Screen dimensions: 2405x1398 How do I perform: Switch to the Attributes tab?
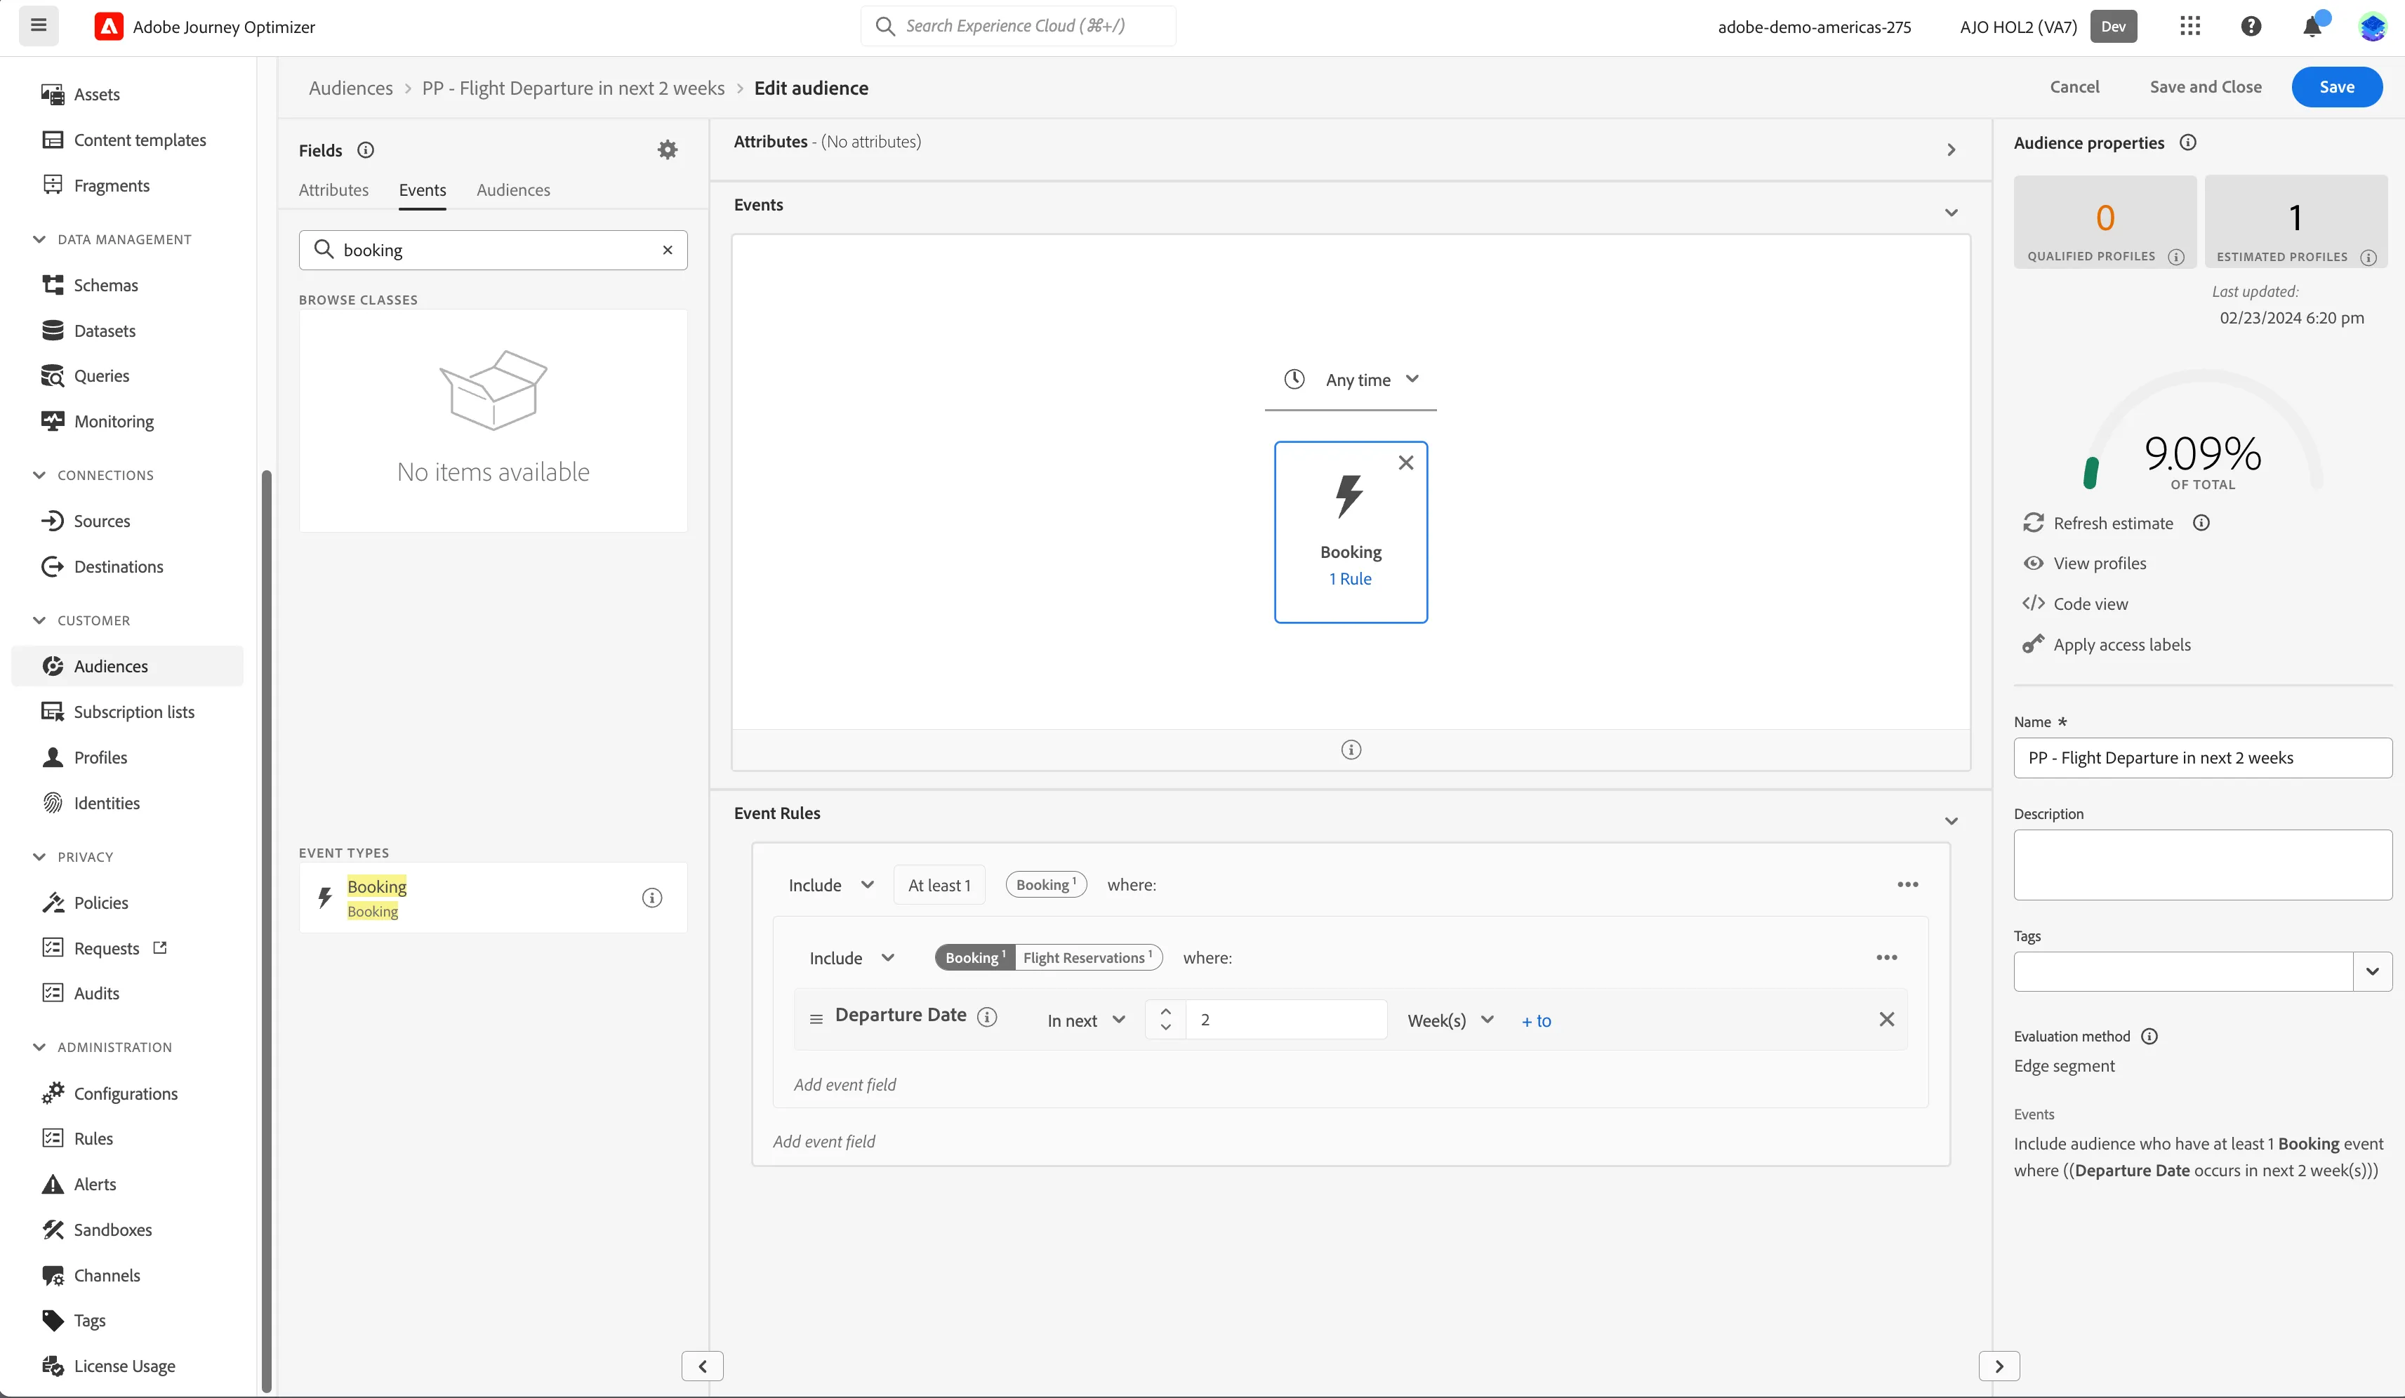333,190
